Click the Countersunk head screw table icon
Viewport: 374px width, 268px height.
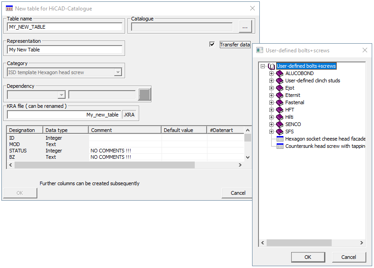(x=280, y=146)
